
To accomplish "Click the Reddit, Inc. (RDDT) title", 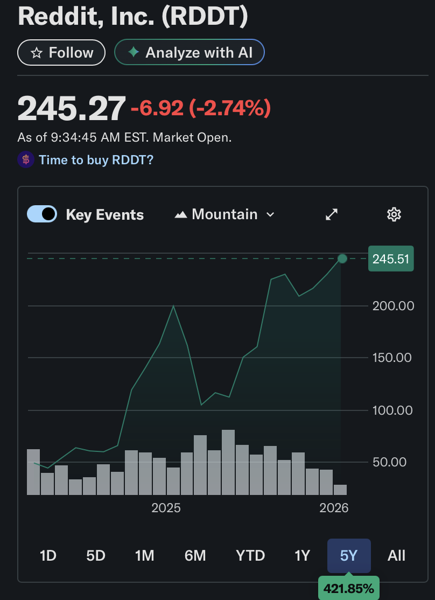I will 133,16.
